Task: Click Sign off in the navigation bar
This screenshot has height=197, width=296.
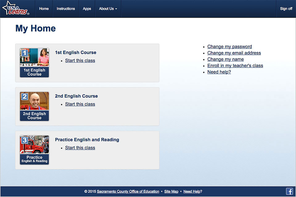Action: click(x=286, y=9)
